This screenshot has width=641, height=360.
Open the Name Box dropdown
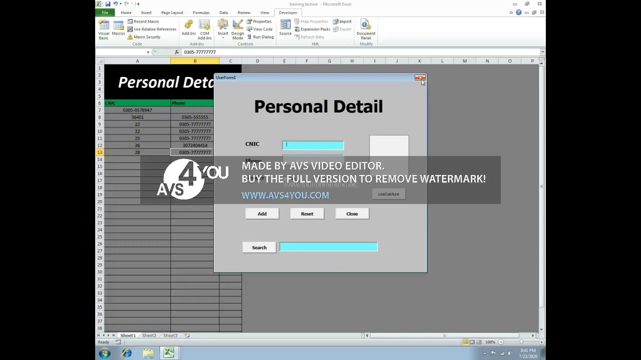[x=148, y=52]
